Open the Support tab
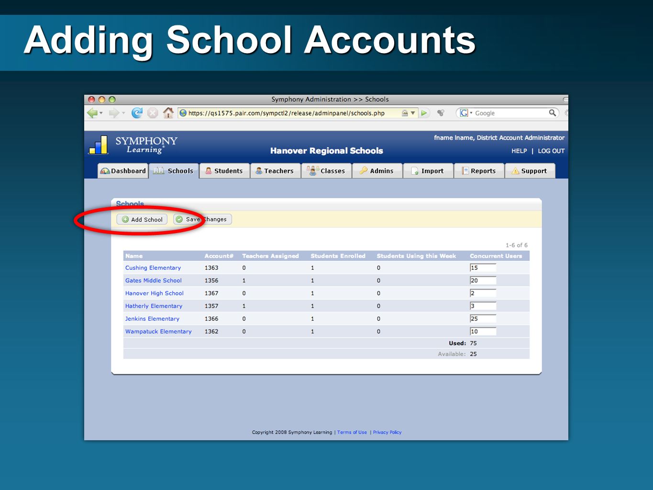 click(x=530, y=171)
